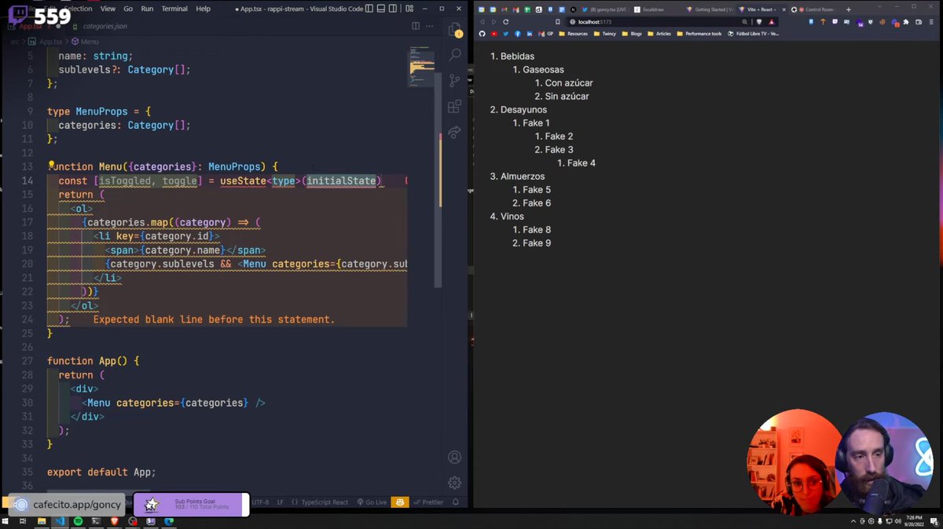The height and width of the screenshot is (529, 943).
Task: Open the YouTube bookmark icon
Action: point(494,34)
